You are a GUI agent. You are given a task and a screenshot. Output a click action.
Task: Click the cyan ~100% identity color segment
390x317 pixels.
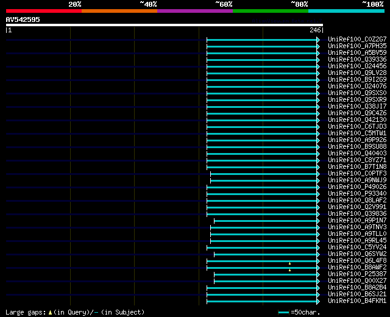[347, 11]
